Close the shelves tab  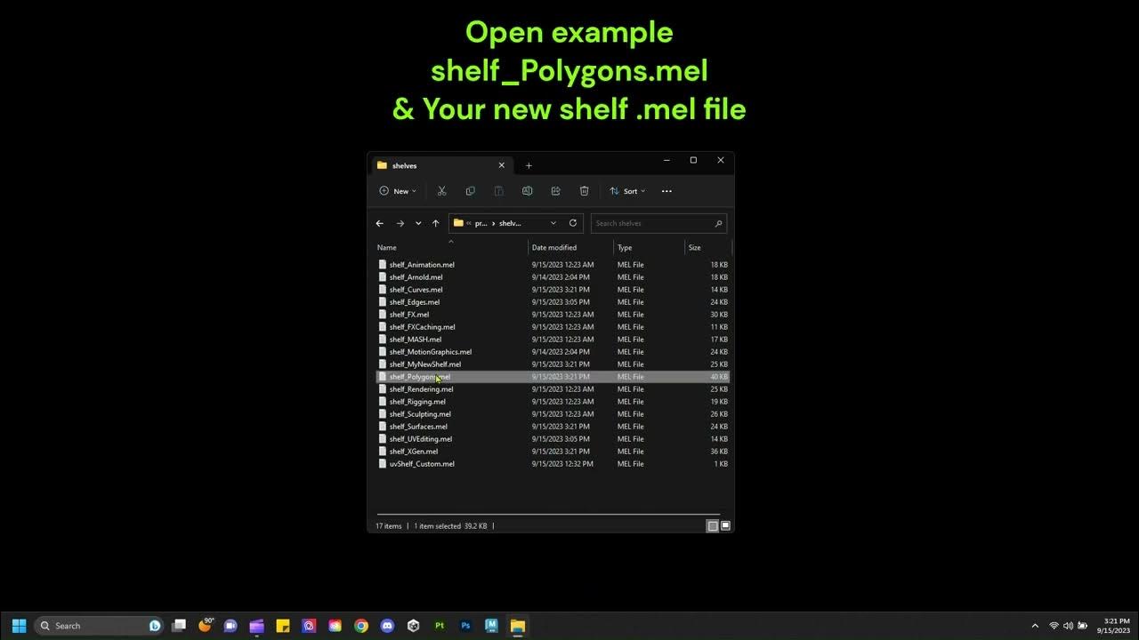pos(501,165)
